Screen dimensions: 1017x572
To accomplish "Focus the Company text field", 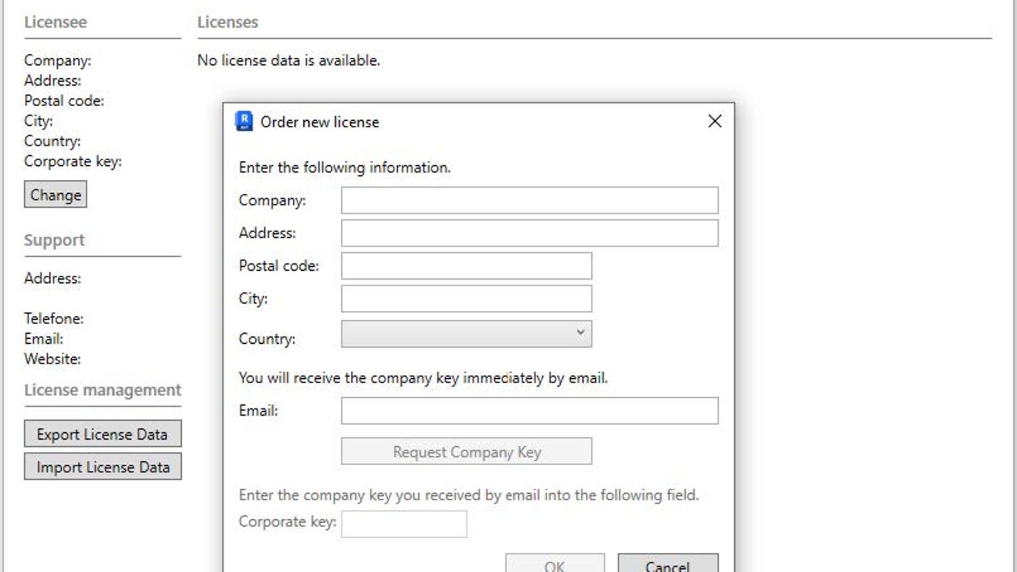I will (x=529, y=200).
